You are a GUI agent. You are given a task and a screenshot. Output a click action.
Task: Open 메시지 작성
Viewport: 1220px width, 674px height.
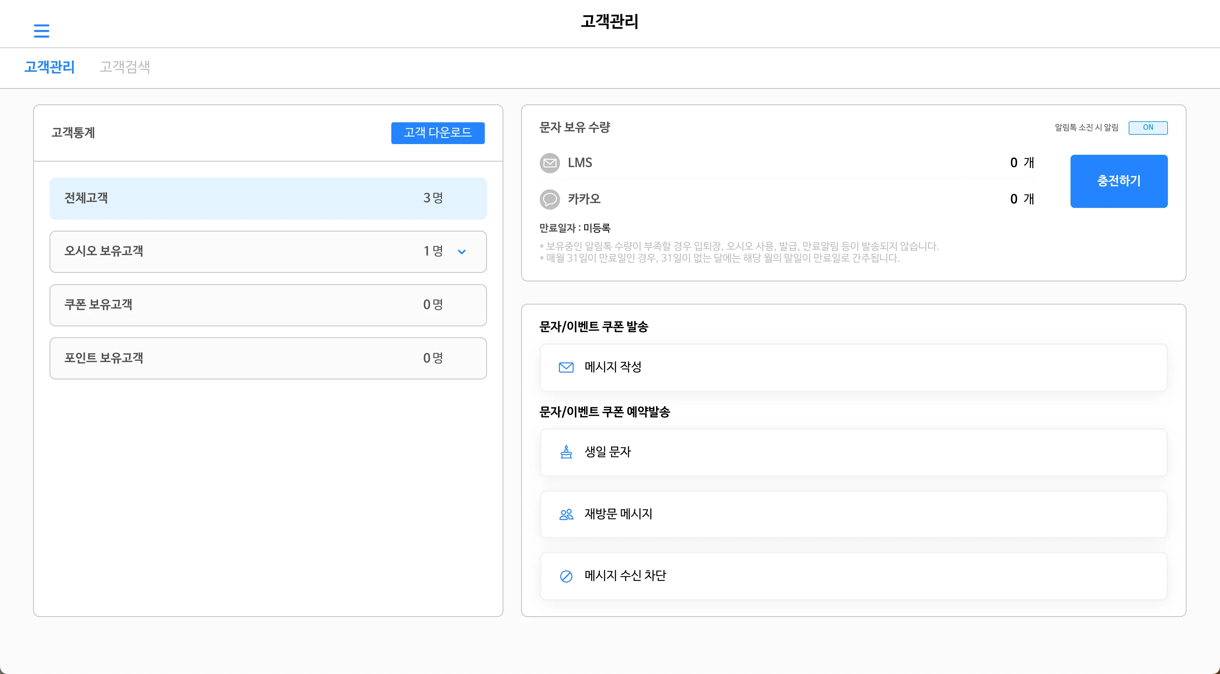point(853,367)
